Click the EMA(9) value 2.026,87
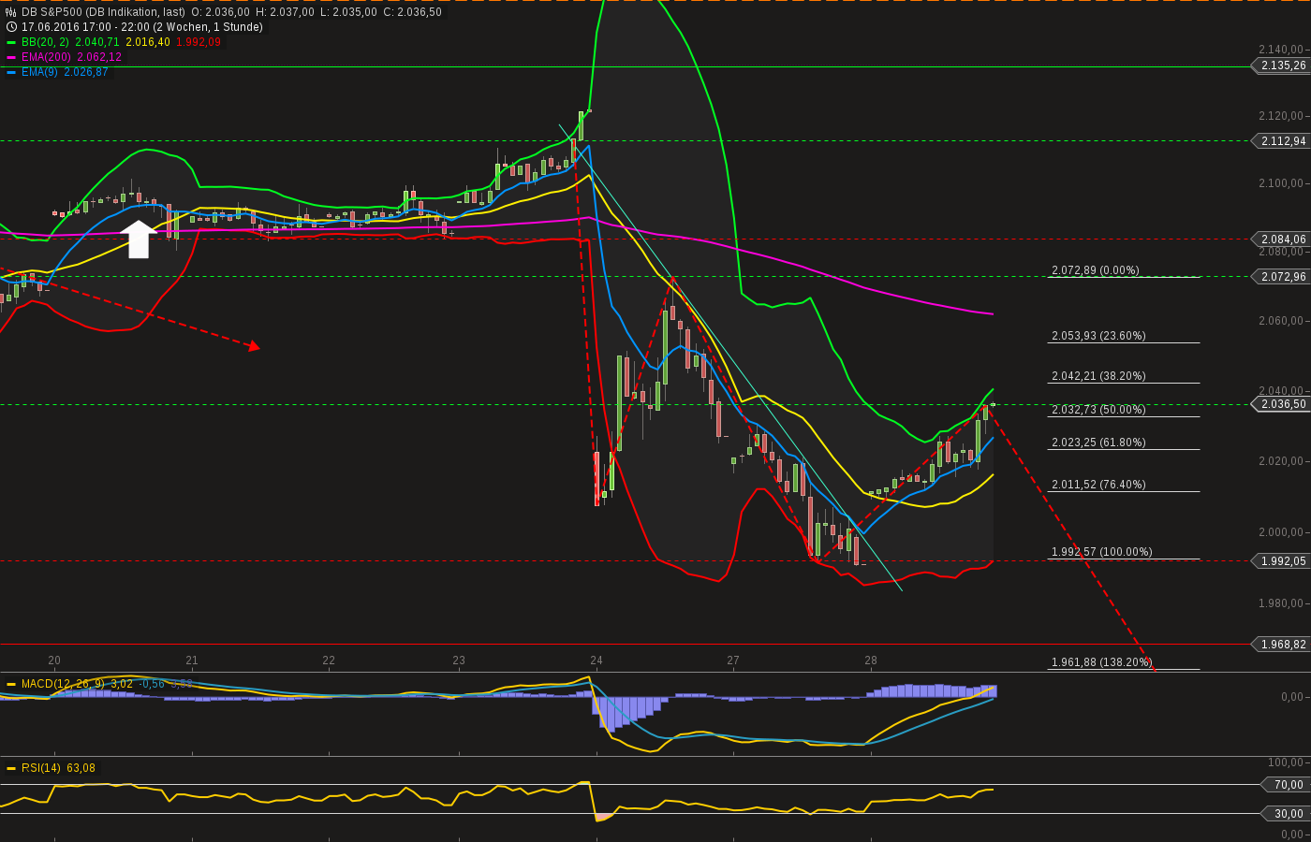 coord(86,72)
